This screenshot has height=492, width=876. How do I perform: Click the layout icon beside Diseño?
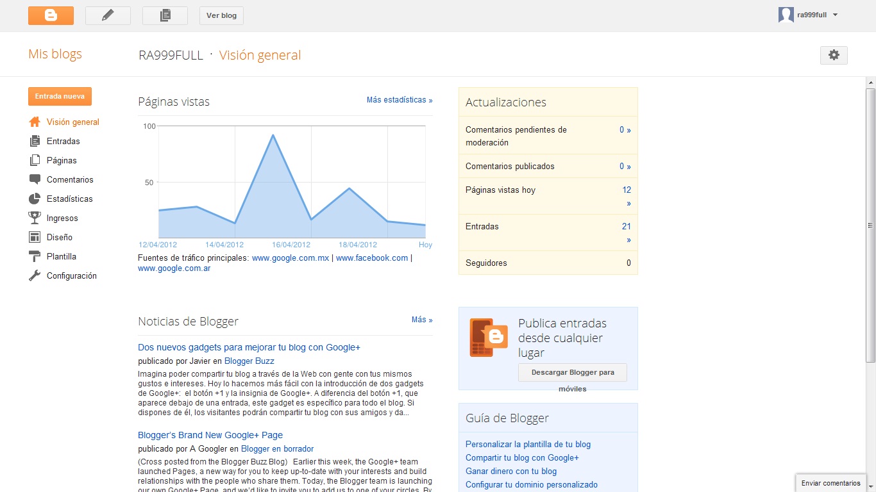35,237
